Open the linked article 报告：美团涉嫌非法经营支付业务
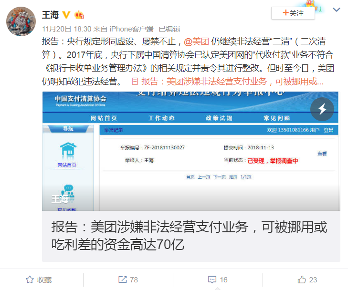Viewport: 348px width, 290px height. click(232, 82)
